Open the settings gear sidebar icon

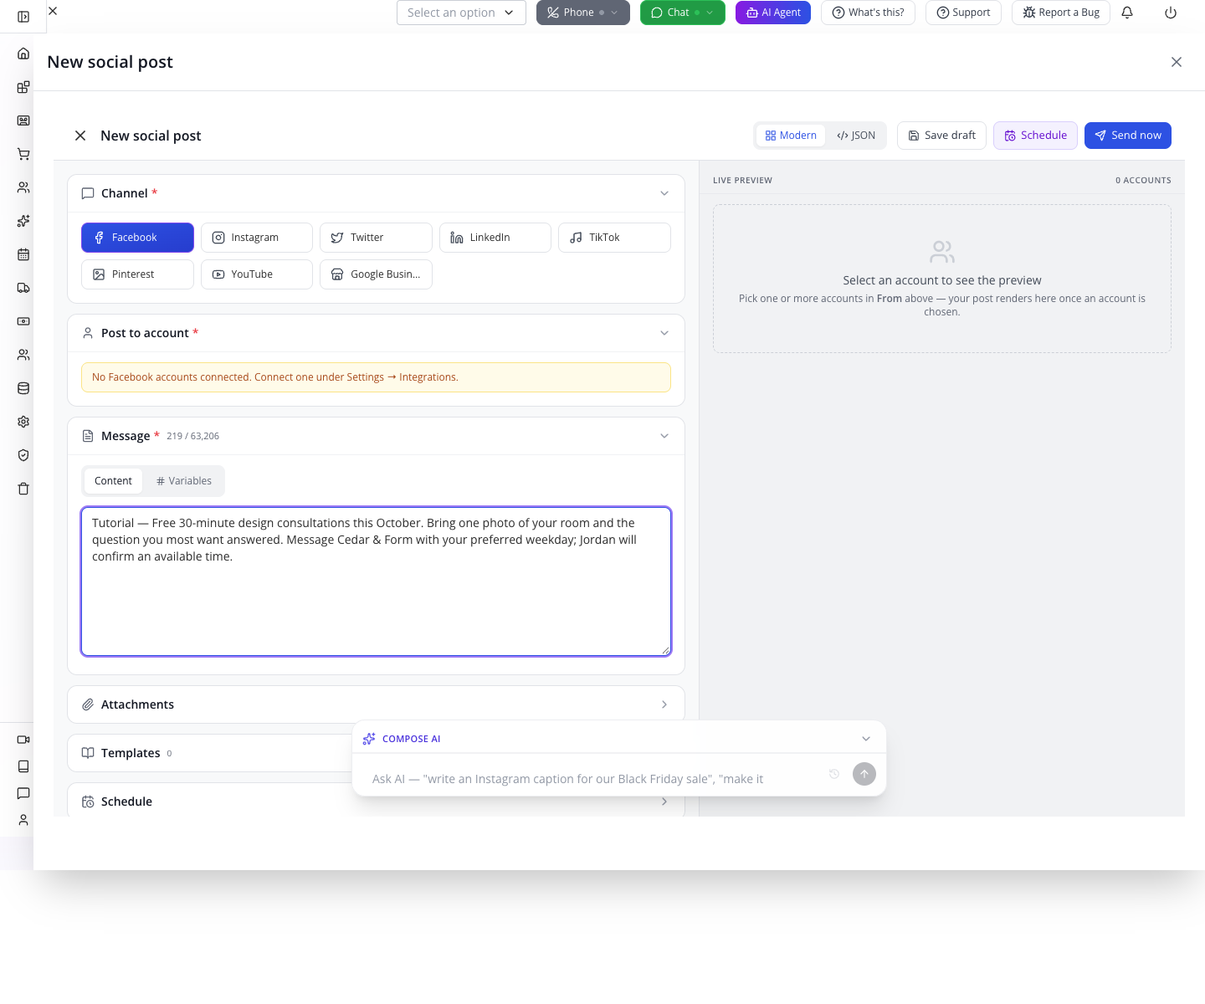pyautogui.click(x=23, y=422)
